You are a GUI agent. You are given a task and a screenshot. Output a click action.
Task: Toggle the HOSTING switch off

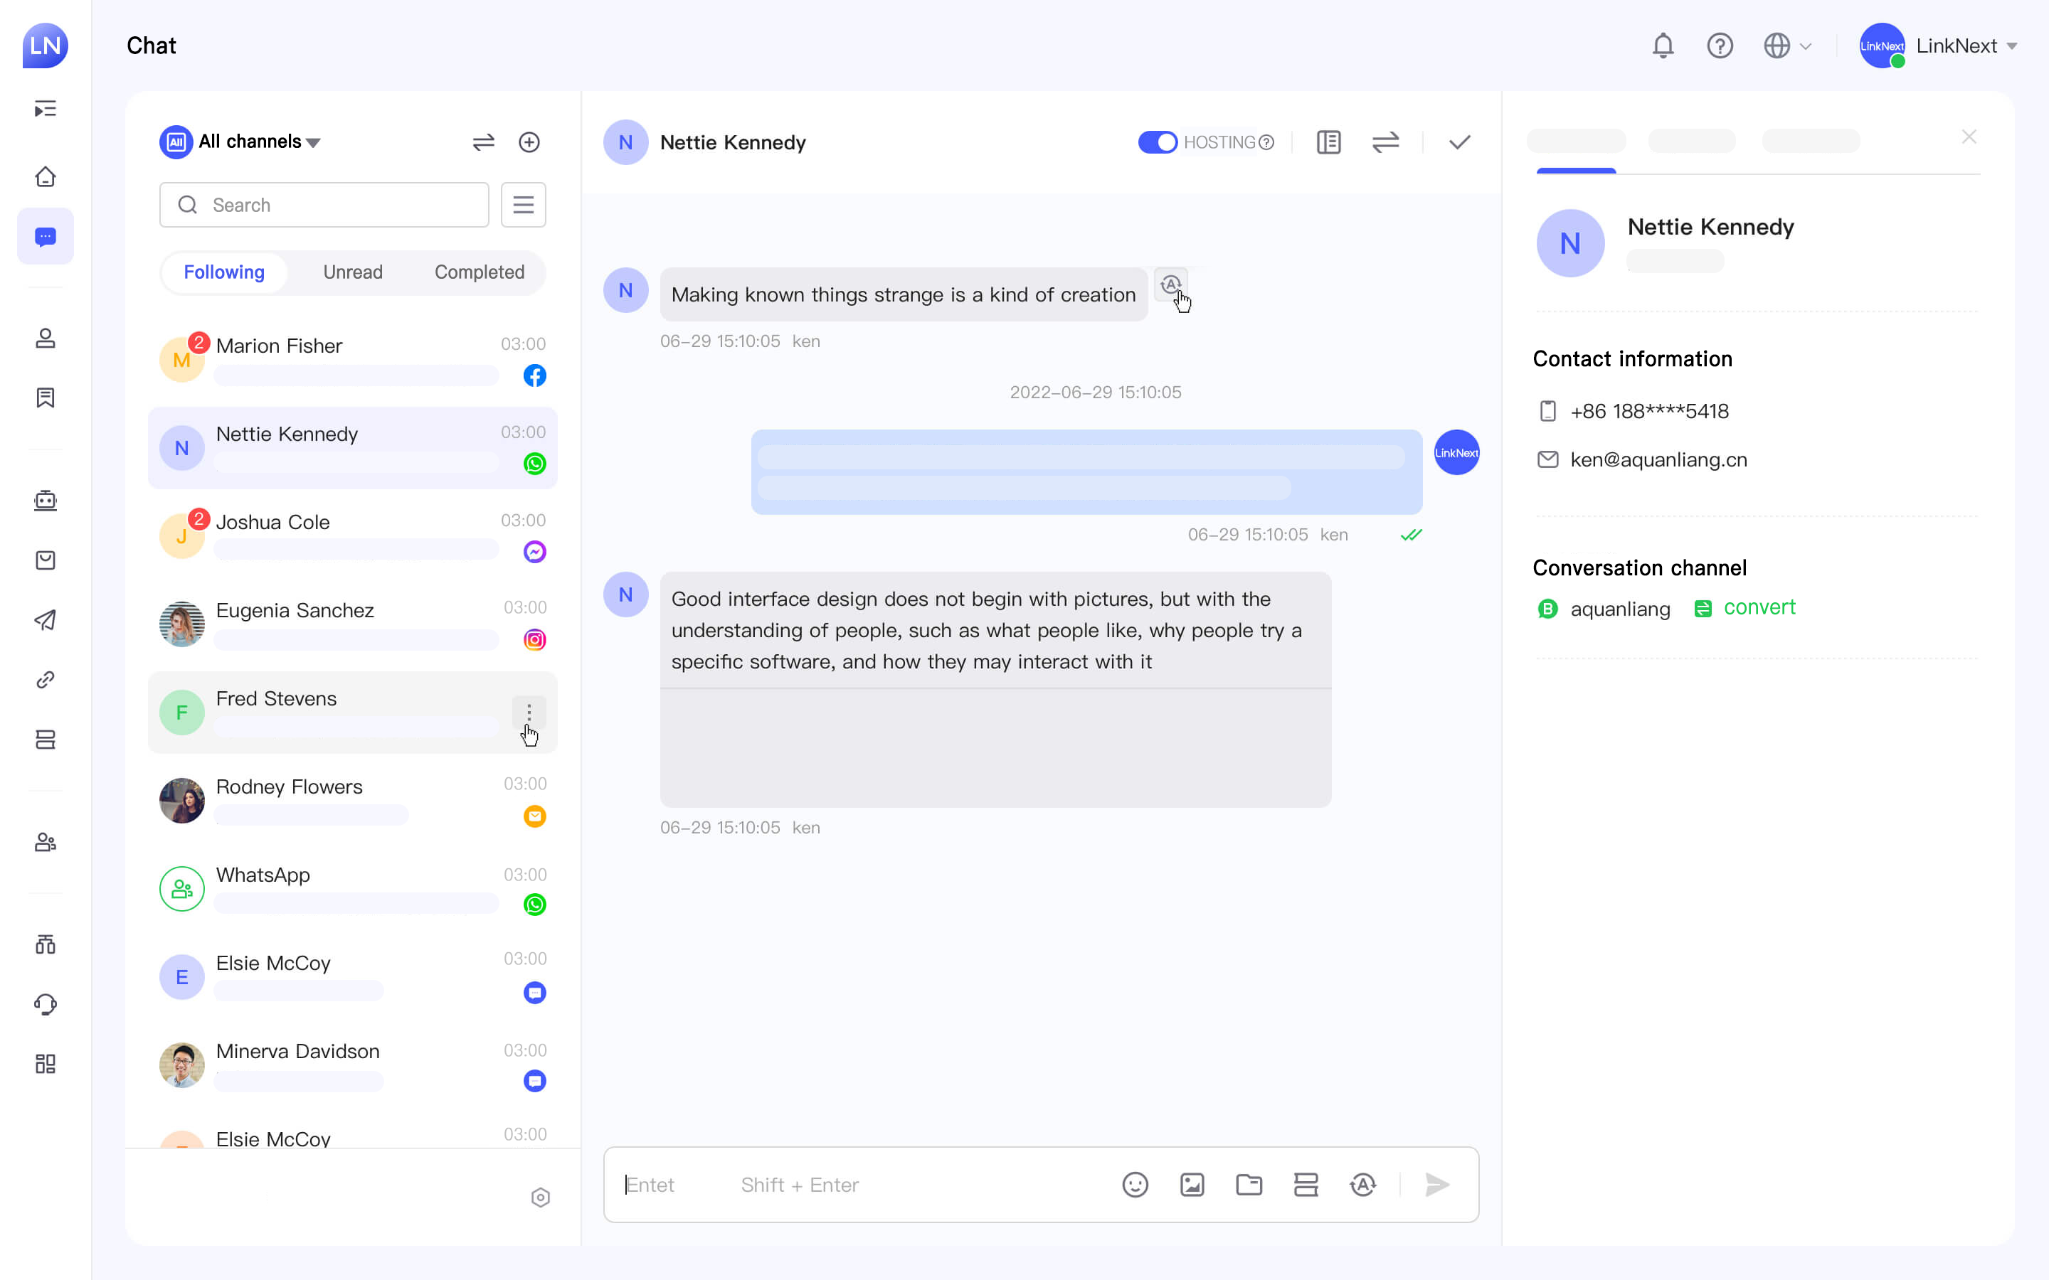pyautogui.click(x=1157, y=142)
